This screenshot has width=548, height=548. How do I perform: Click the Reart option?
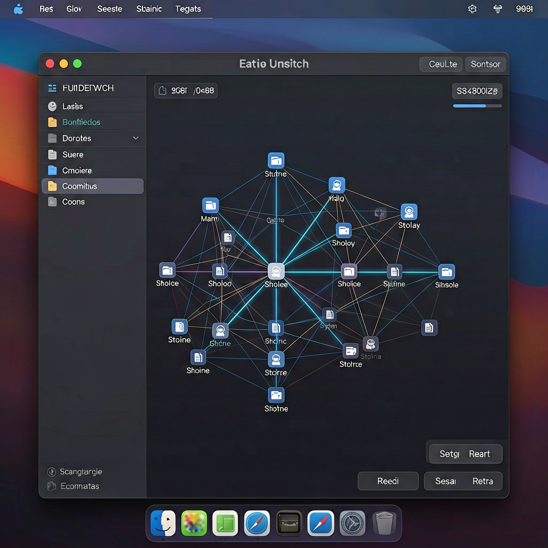479,454
